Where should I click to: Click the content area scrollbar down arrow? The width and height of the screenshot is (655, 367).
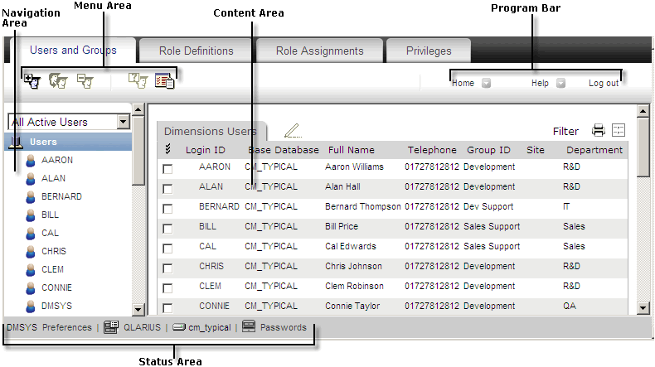[643, 308]
